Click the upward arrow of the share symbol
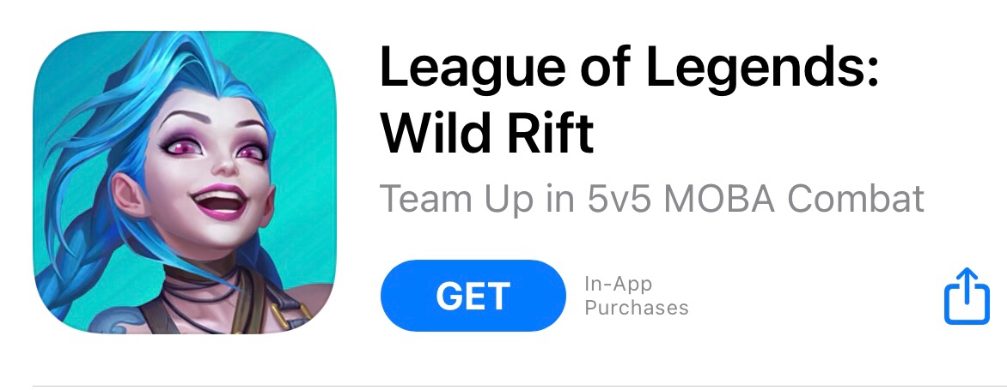The width and height of the screenshot is (1007, 390). coord(966,282)
